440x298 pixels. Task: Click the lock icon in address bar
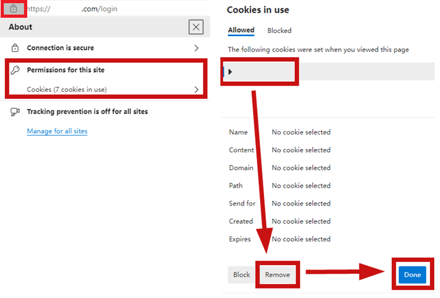pyautogui.click(x=13, y=9)
